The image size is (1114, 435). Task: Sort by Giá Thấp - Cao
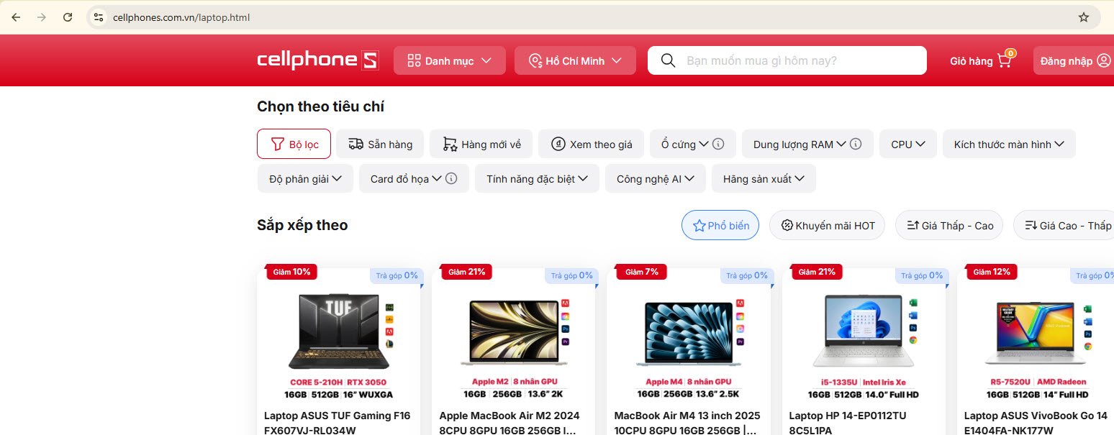(x=950, y=226)
